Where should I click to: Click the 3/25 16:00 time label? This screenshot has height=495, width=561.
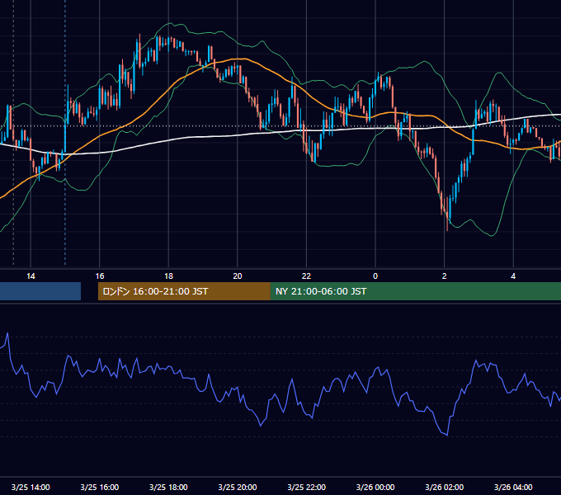(100, 487)
